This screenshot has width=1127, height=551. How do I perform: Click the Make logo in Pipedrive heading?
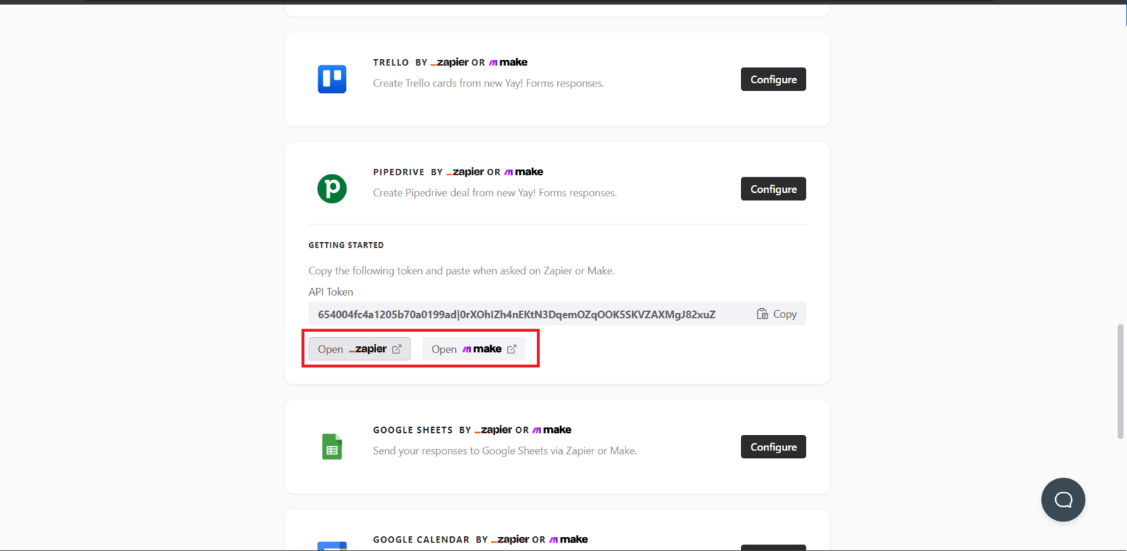tap(523, 172)
